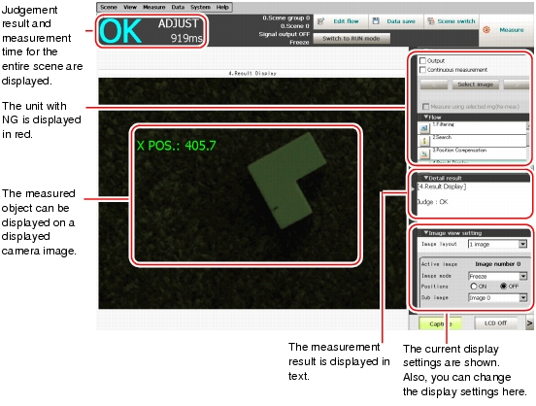Click the Edit flow button label
The image size is (536, 406).
point(346,21)
